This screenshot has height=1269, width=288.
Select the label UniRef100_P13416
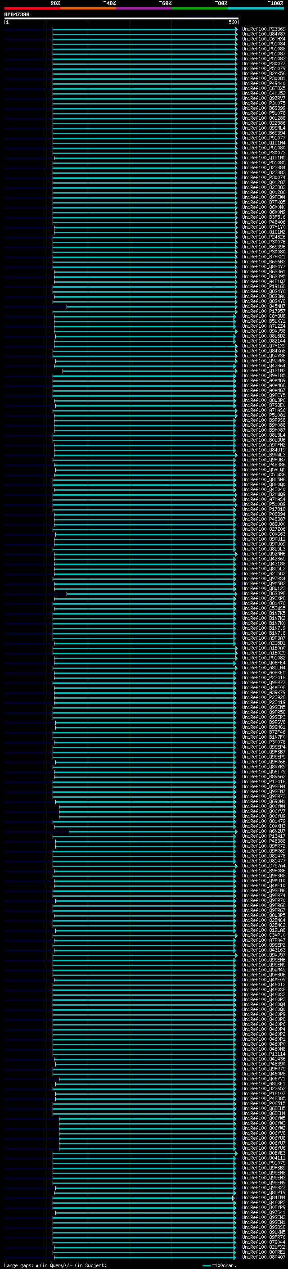(x=264, y=781)
